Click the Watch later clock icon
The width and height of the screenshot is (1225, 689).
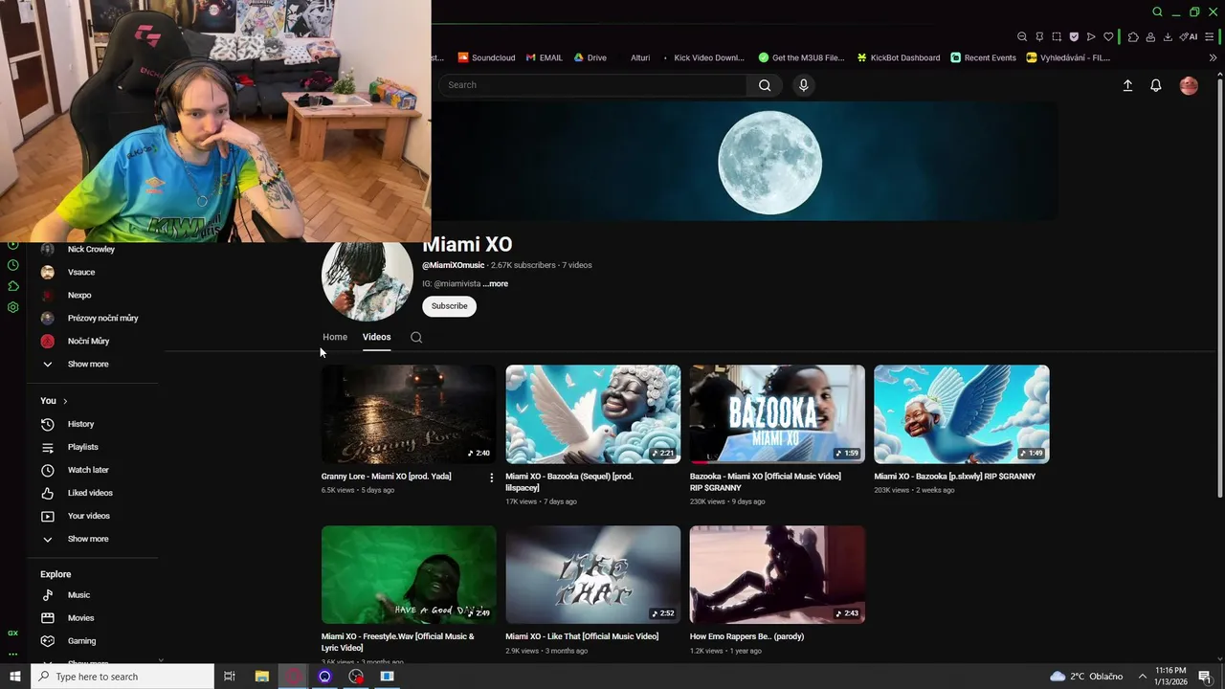47,470
